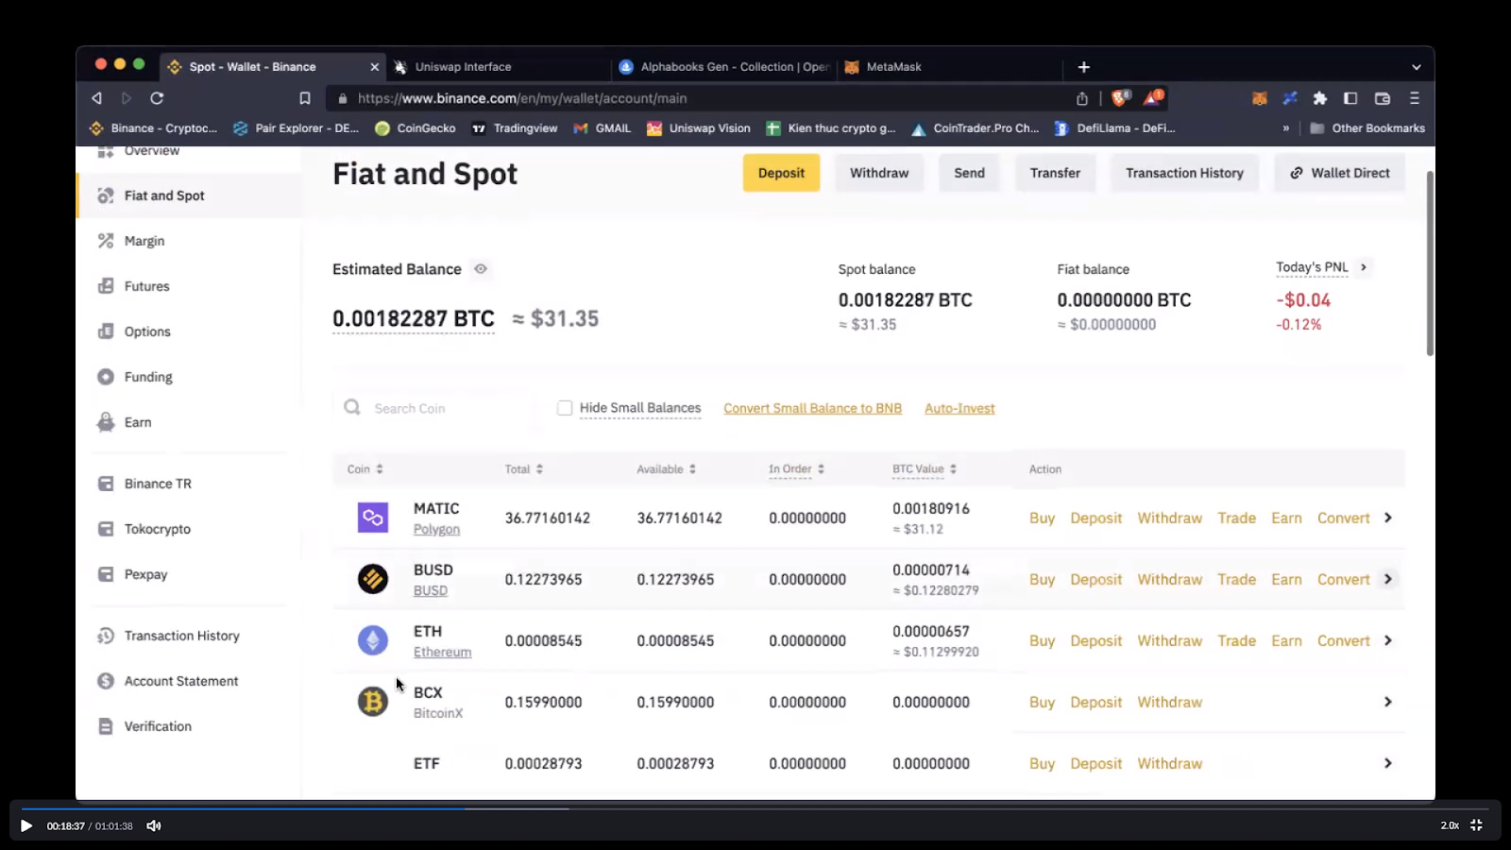Screen dimensions: 1511x850
Task: Focus the Search Coin field
Action: 436,408
